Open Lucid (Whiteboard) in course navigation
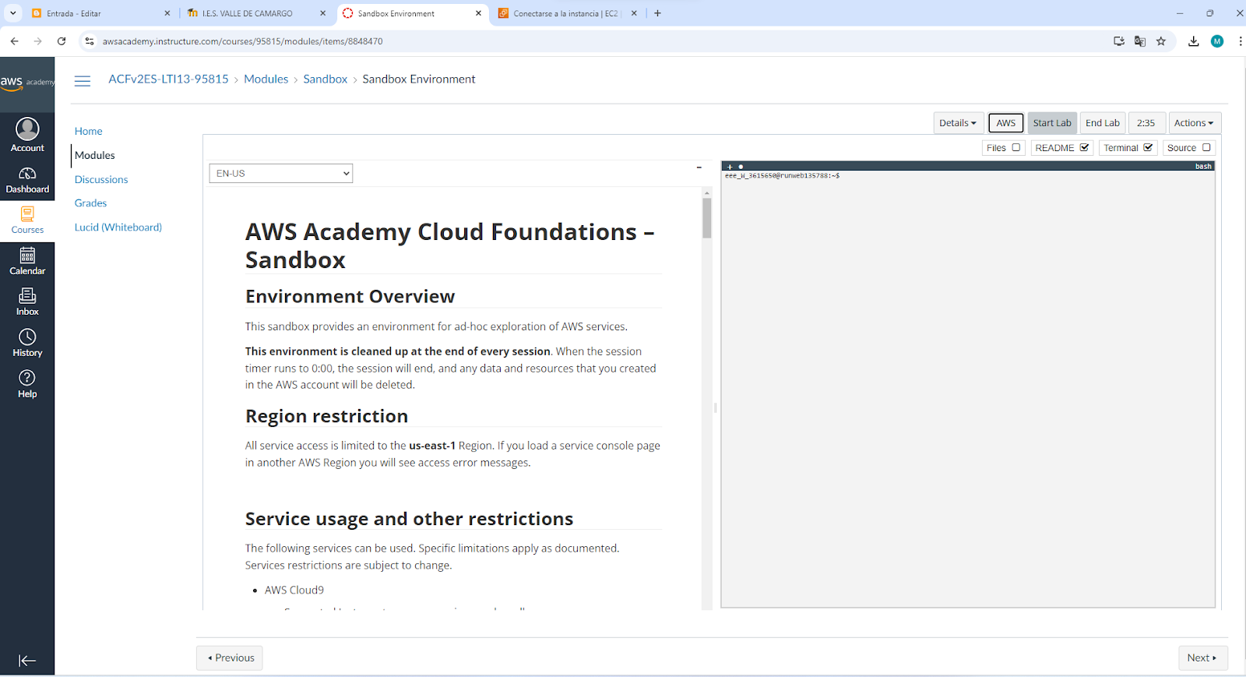1246x677 pixels. coord(118,227)
